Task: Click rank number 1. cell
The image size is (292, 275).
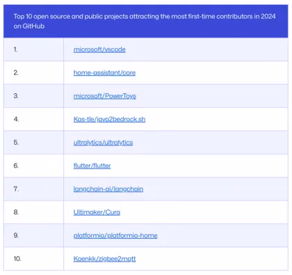Action: click(x=33, y=49)
